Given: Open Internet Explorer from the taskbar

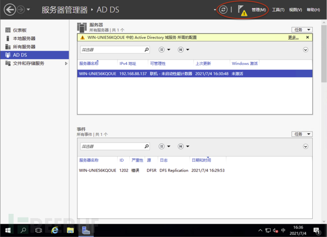Looking at the screenshot, I should [x=55, y=230].
